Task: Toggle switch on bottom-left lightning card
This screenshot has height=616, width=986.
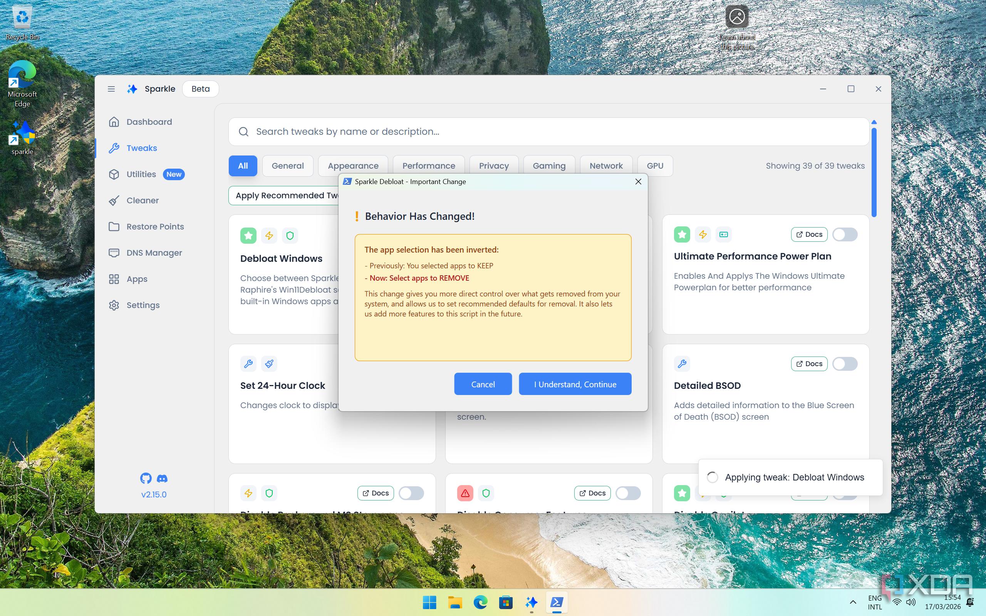Action: pos(411,493)
